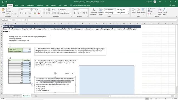Align text left
This screenshot has width=178, height=100.
click(44, 13)
